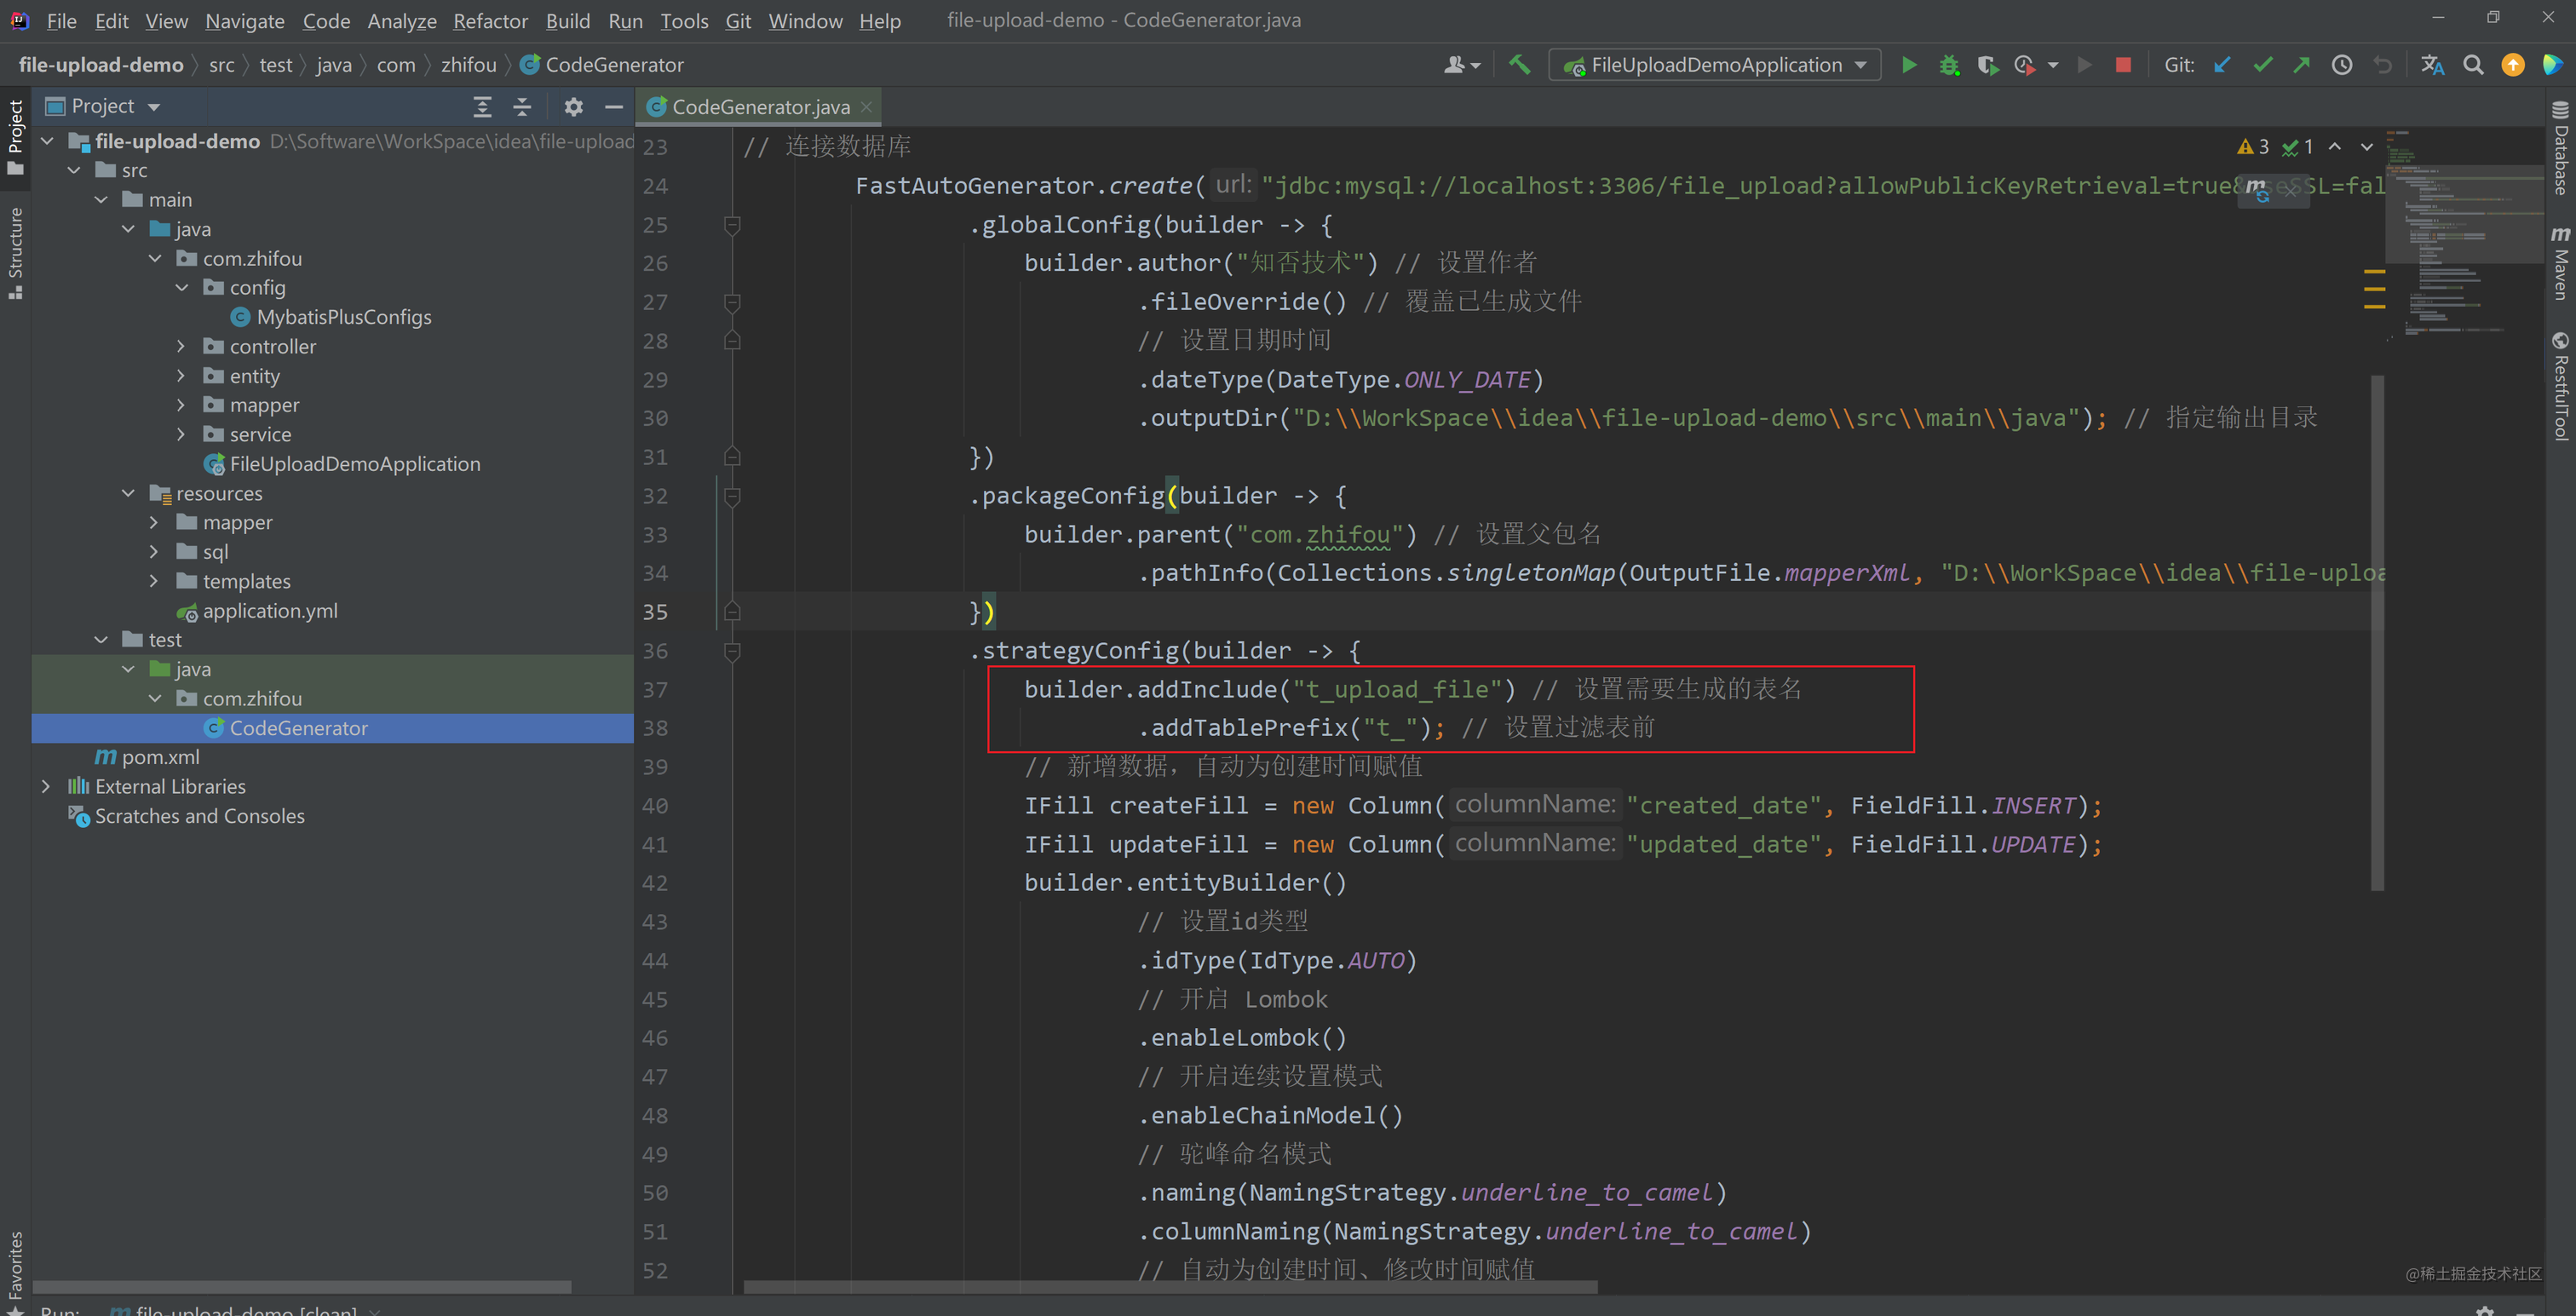Start the debugger with the bug icon

click(1948, 64)
